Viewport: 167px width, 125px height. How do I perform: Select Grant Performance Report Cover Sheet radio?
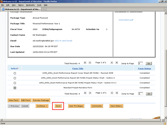(x=15, y=73)
